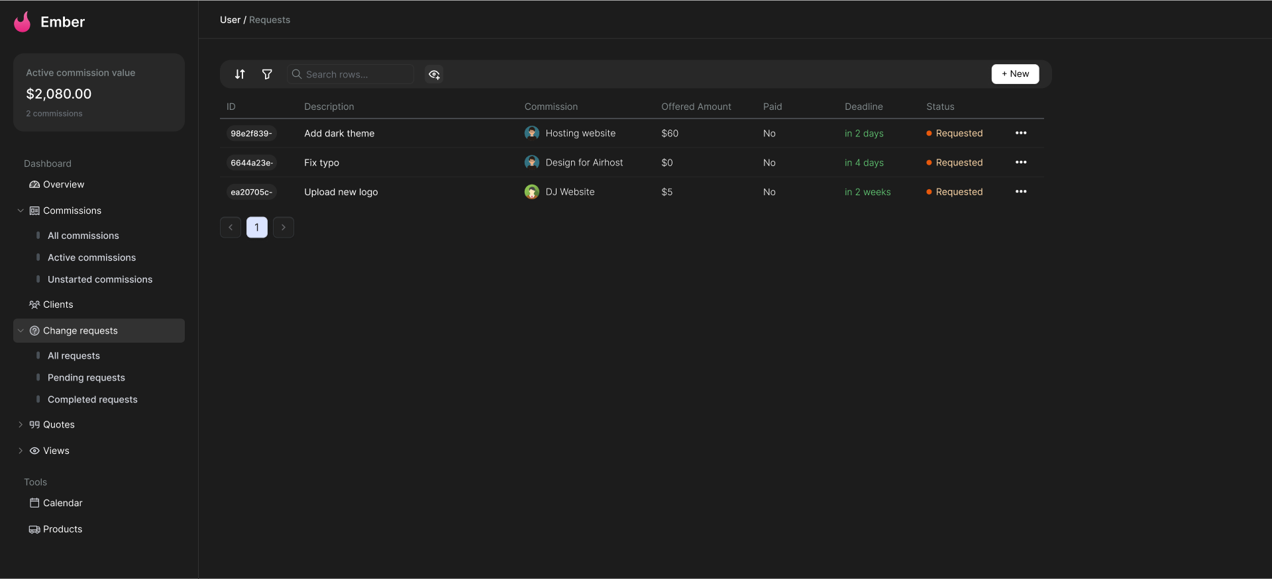Viewport: 1272px width, 579px height.
Task: Click the Ember app title
Action: pos(62,22)
